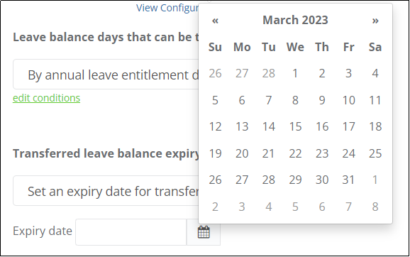The width and height of the screenshot is (410, 257).
Task: Select March 15 in the calendar
Action: click(295, 126)
